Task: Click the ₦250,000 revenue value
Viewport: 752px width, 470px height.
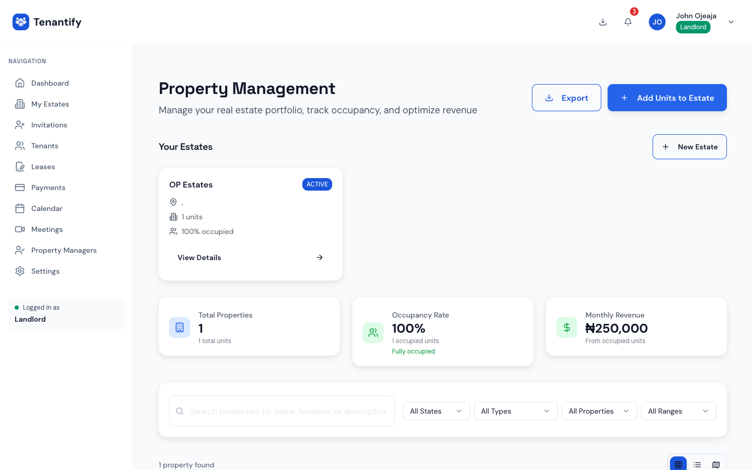Action: click(617, 328)
